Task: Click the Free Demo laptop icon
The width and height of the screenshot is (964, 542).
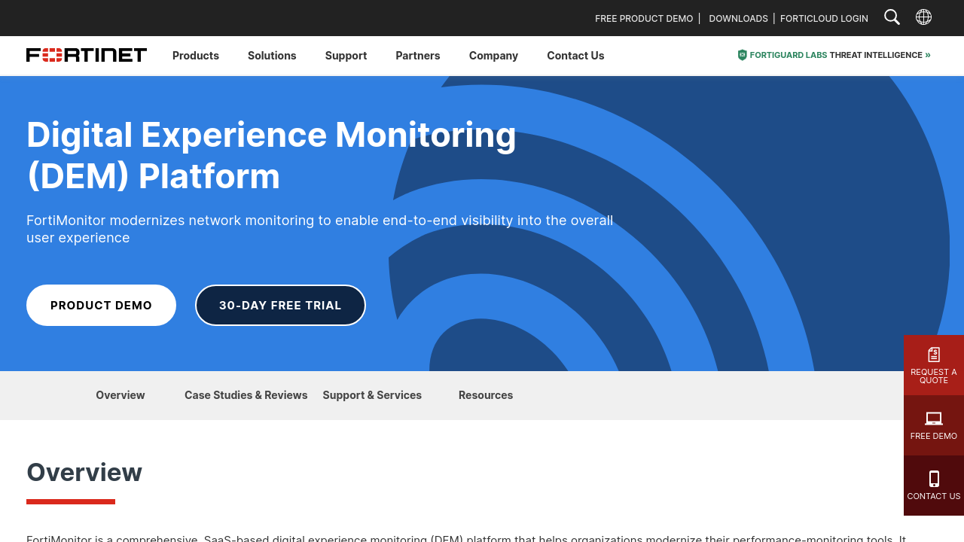Action: [934, 419]
